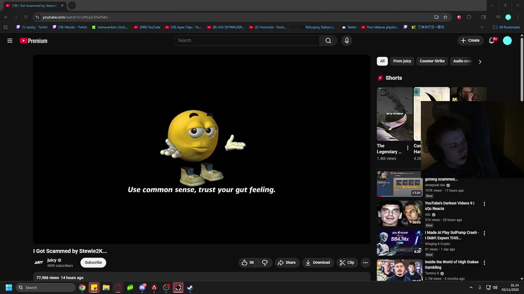Open SolPump Crash video thumbnail
This screenshot has width=524, height=294.
(399, 243)
